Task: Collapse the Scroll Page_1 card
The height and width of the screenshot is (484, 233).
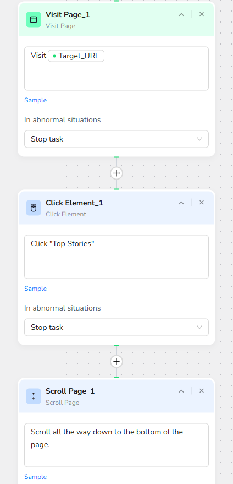Action: point(181,391)
